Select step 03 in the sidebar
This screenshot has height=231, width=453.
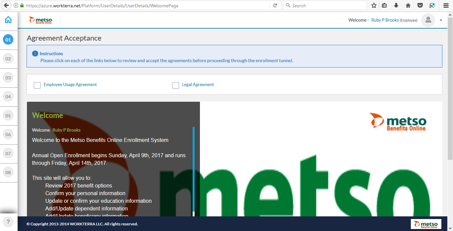coord(8,78)
